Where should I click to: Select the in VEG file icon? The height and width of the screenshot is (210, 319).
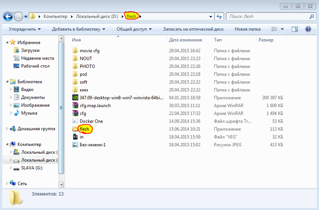(x=75, y=137)
